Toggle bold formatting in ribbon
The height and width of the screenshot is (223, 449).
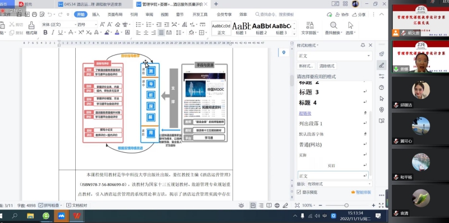(x=45, y=33)
